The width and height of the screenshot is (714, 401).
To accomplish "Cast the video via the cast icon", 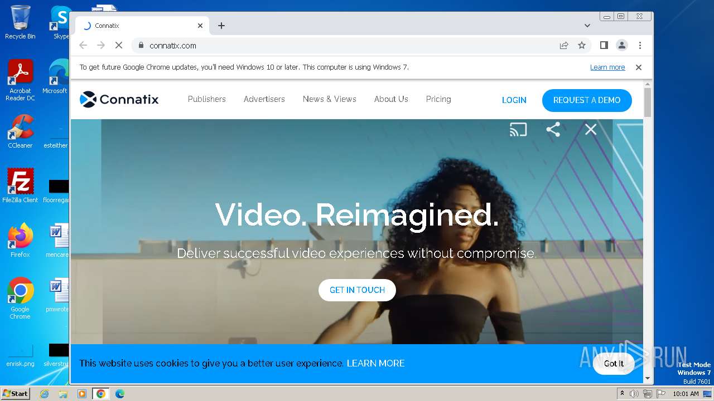I will click(x=518, y=130).
